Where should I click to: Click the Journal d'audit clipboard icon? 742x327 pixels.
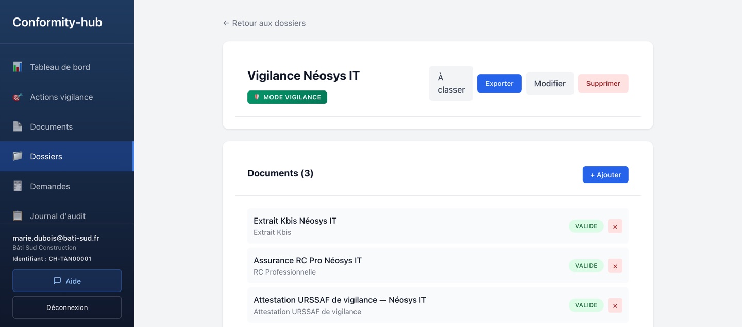tap(18, 216)
